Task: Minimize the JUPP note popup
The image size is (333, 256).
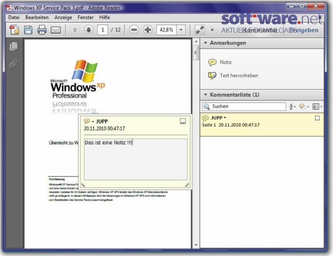Action: point(183,121)
